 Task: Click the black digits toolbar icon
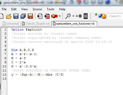pyautogui.click(x=86, y=16)
